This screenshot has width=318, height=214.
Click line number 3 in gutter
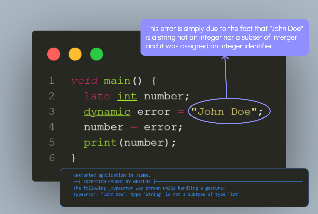(x=51, y=112)
